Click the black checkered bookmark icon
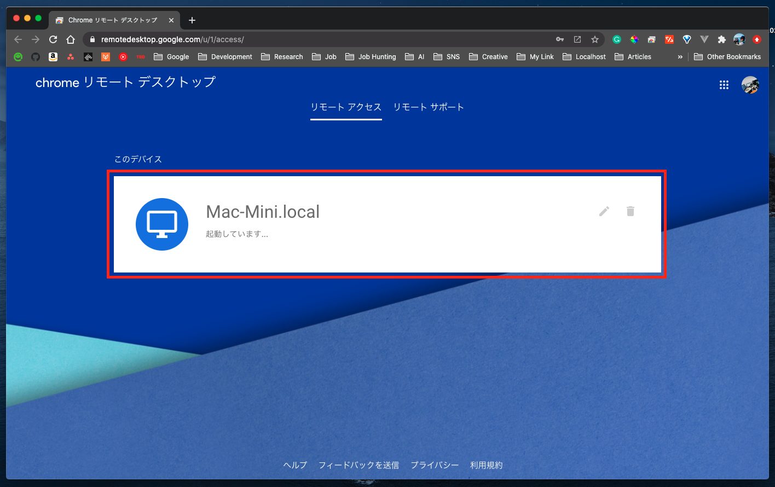775x487 pixels. click(88, 56)
